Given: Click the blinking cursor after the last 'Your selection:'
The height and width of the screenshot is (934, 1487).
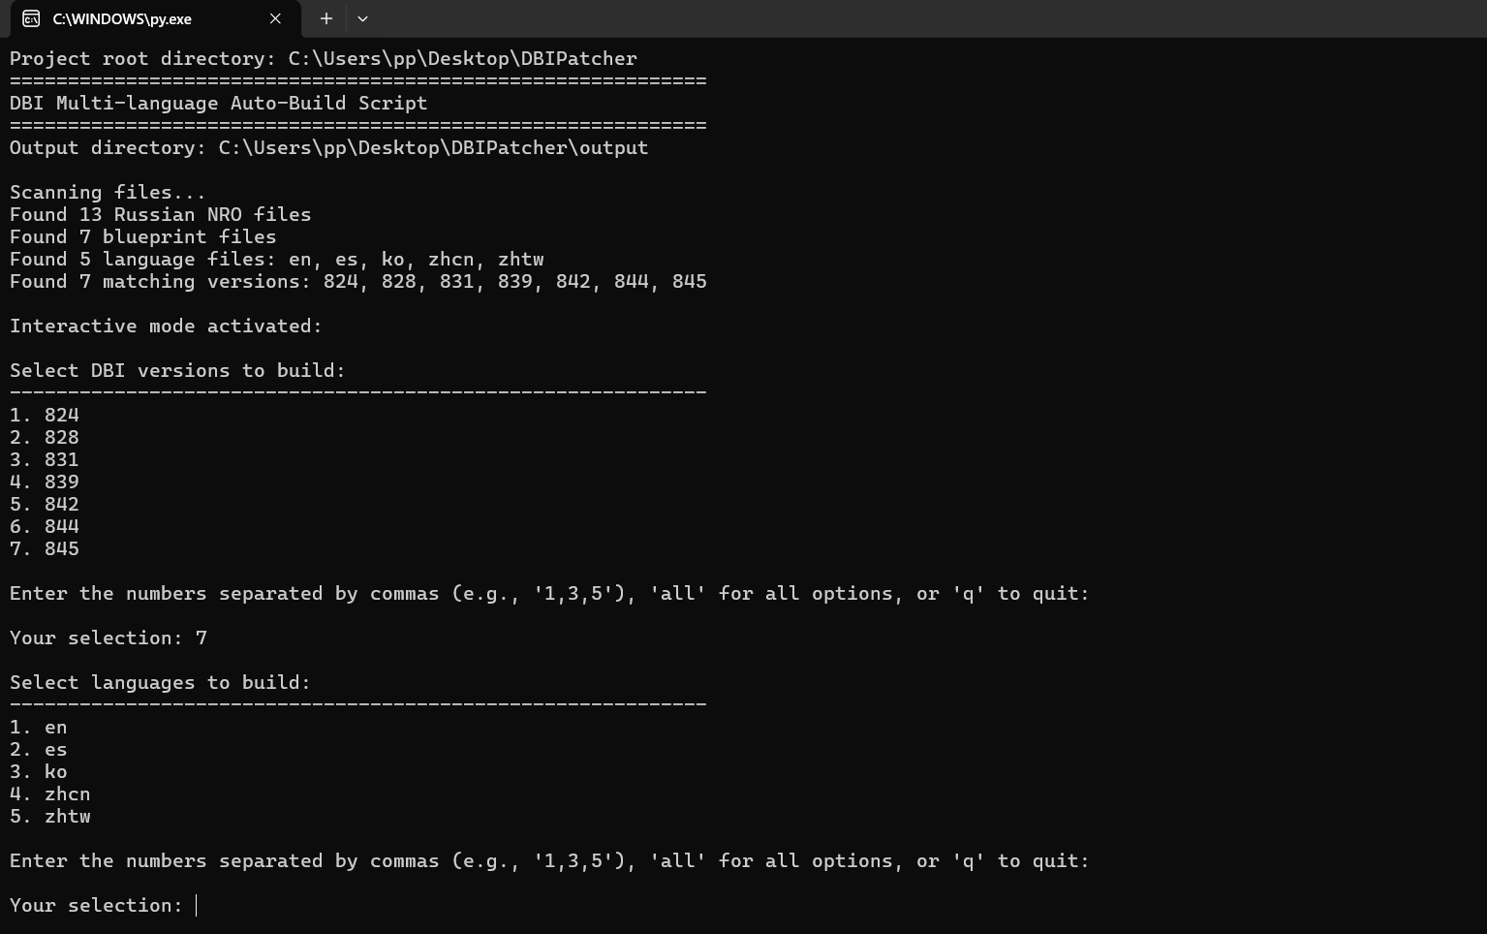Looking at the screenshot, I should click(x=197, y=905).
